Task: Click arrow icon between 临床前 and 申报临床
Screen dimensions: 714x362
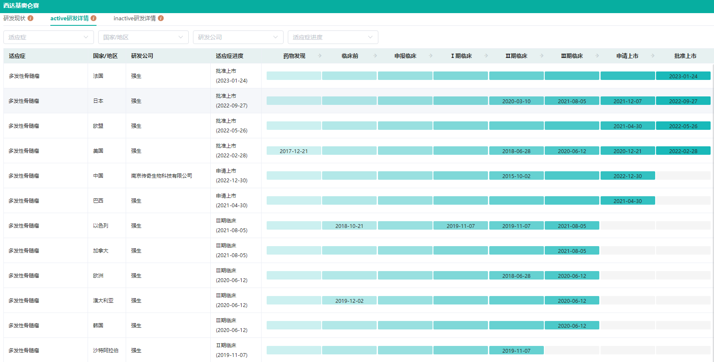Action: pos(375,55)
